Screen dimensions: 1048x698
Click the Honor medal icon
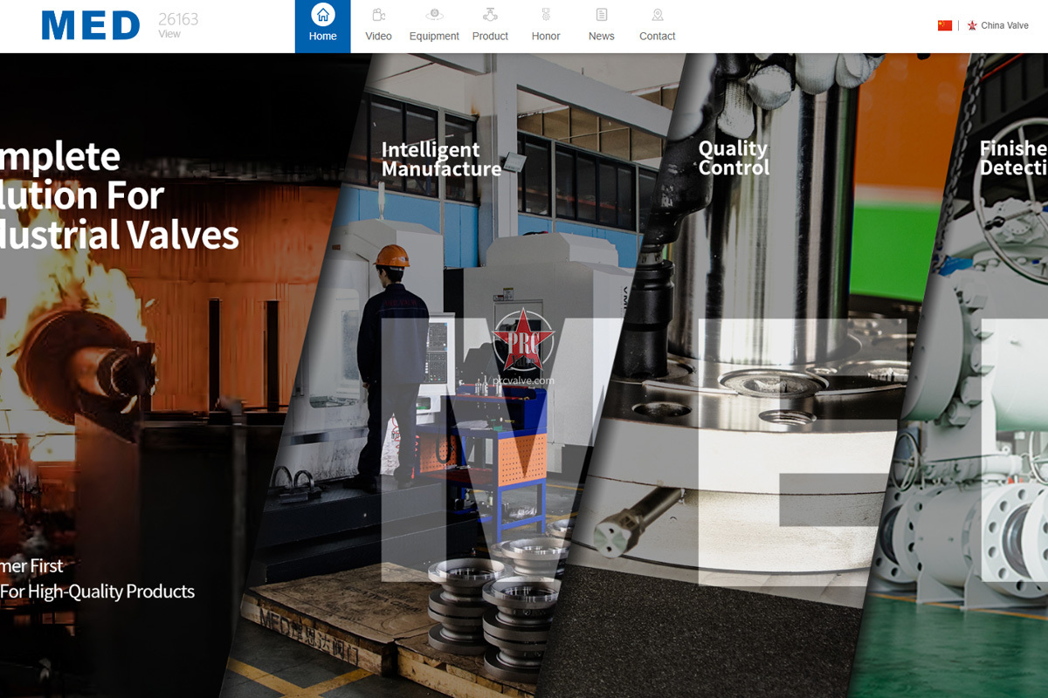[546, 15]
